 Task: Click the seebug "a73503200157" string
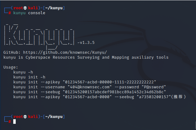(154, 97)
